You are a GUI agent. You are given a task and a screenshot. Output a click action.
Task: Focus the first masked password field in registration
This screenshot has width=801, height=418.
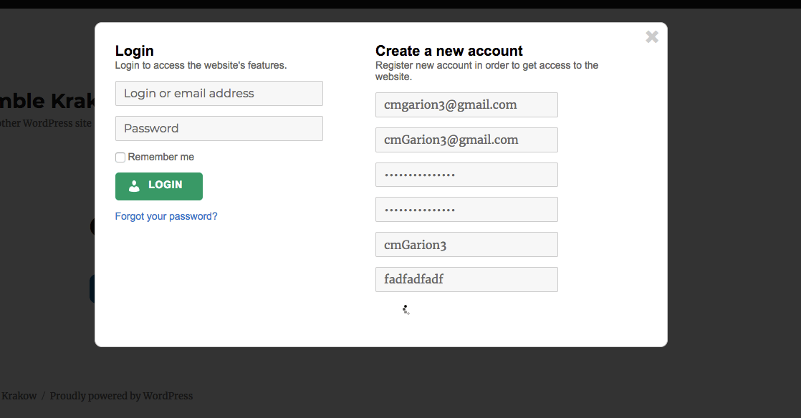[x=466, y=175]
